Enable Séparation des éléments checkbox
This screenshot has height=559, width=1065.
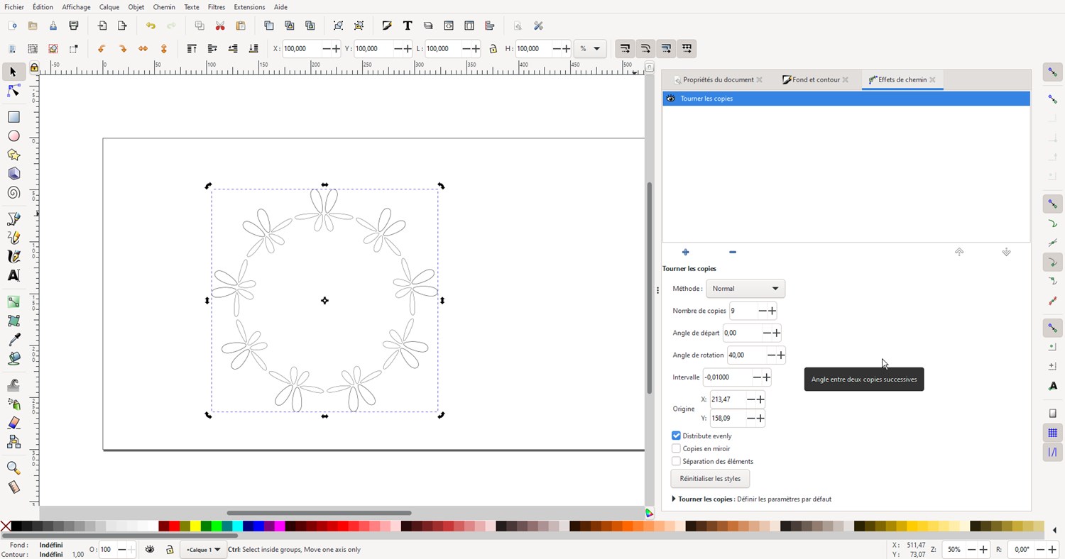click(676, 461)
